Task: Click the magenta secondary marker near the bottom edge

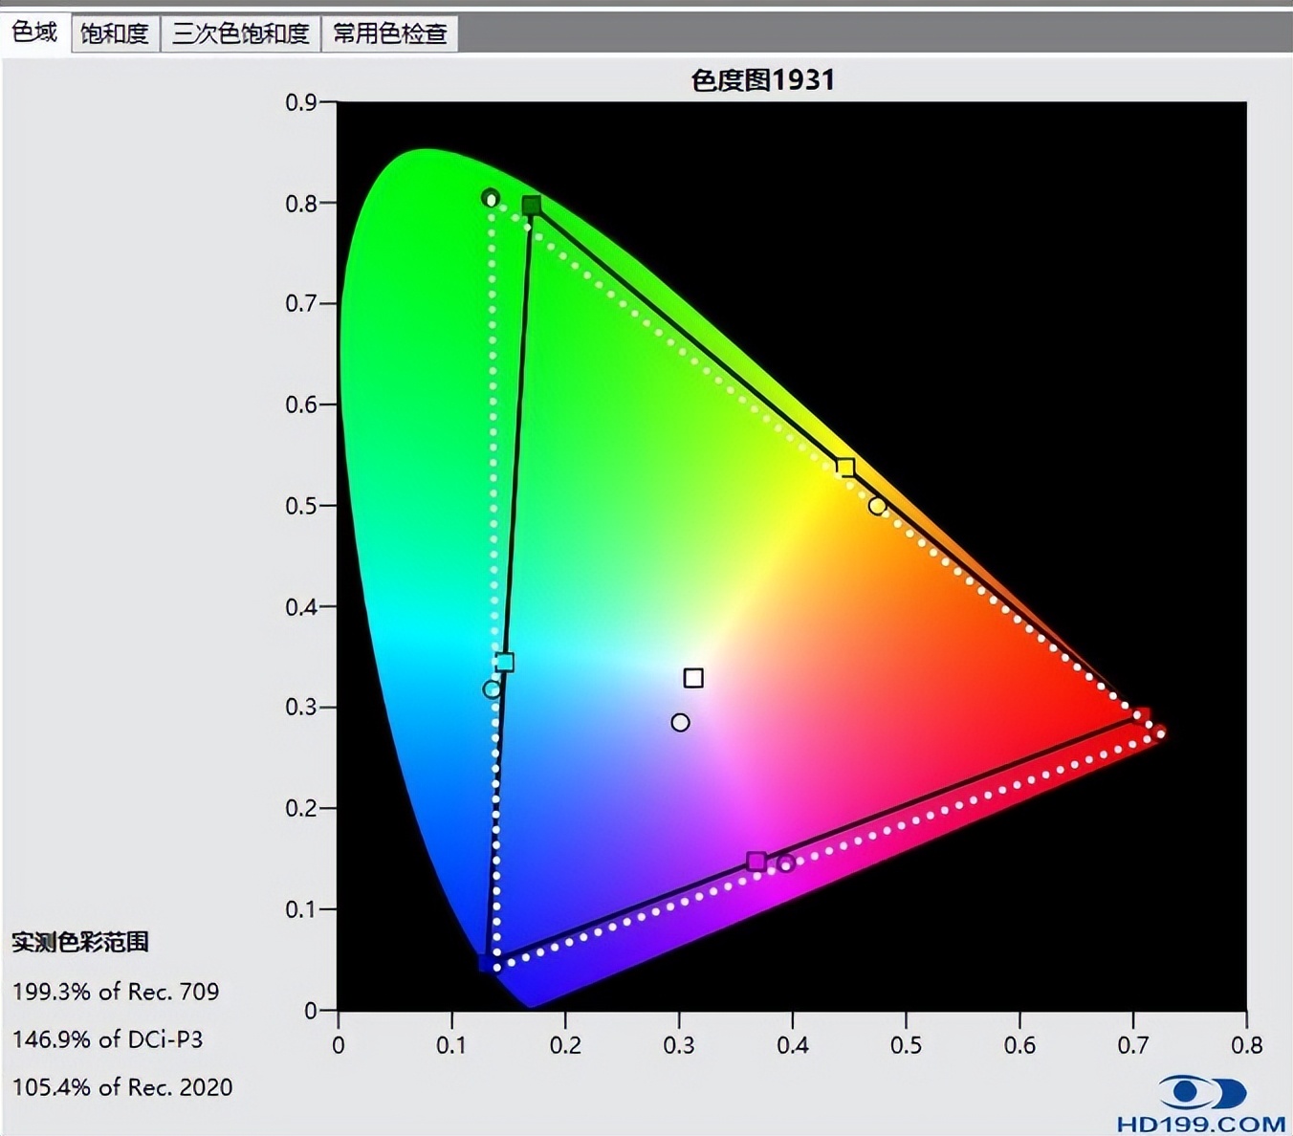Action: [756, 863]
